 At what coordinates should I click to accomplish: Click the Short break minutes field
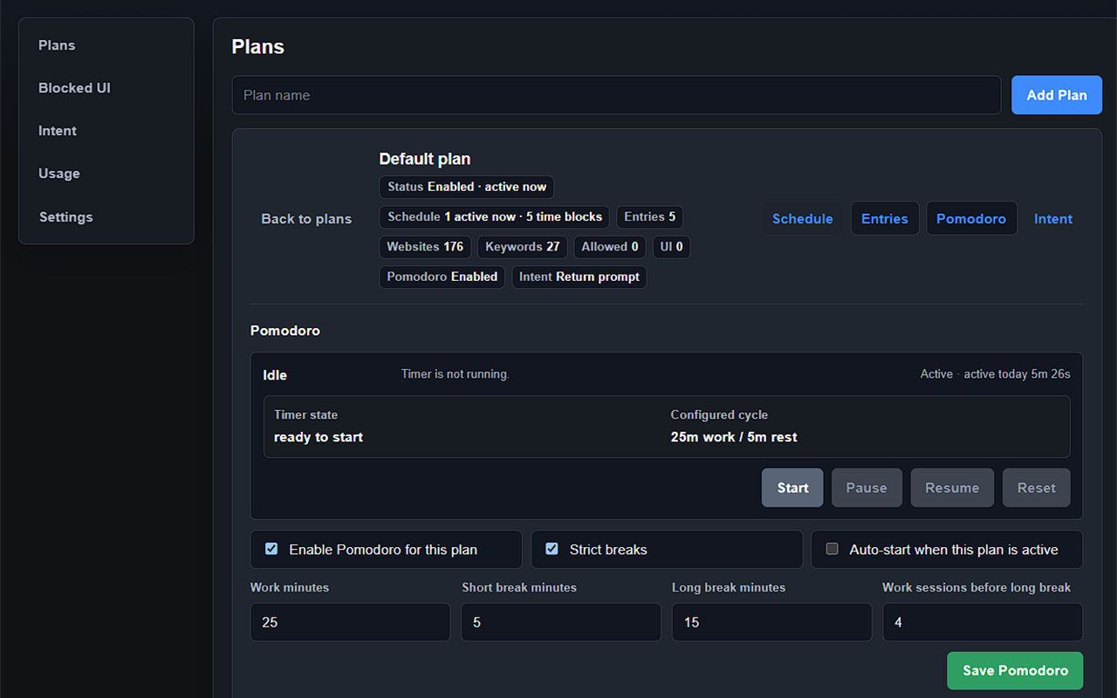(561, 622)
